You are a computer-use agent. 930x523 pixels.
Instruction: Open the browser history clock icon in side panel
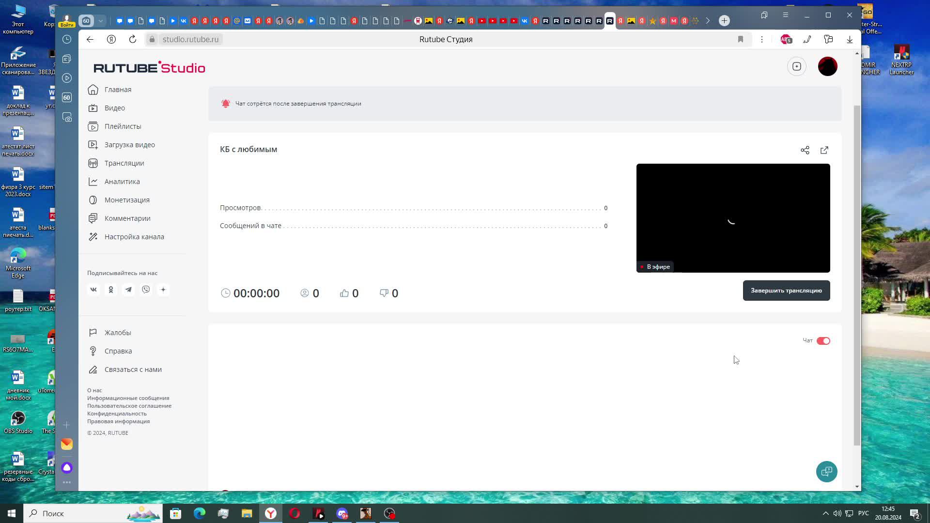pos(67,39)
